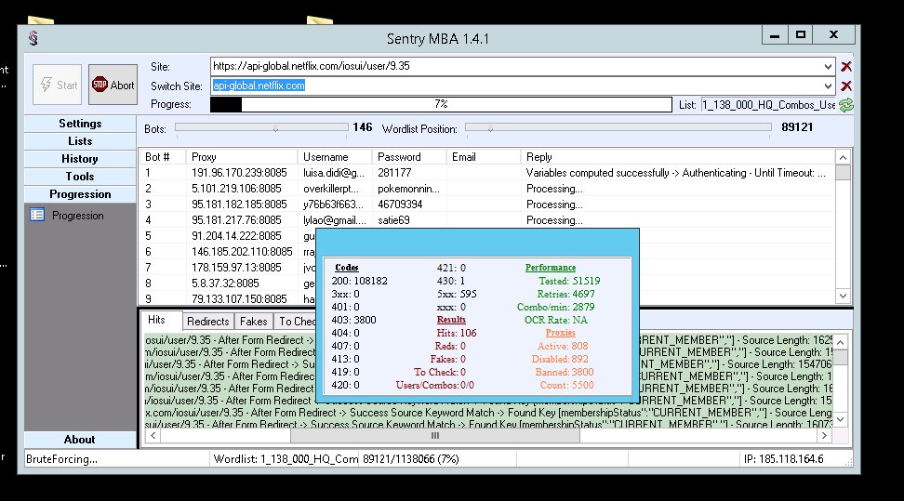The width and height of the screenshot is (904, 501).
Task: Open the Lists sidebar section
Action: pyautogui.click(x=80, y=141)
